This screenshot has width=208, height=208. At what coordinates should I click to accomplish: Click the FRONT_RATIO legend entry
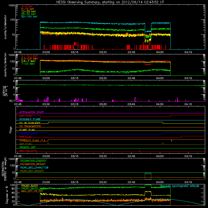[x=30, y=186]
